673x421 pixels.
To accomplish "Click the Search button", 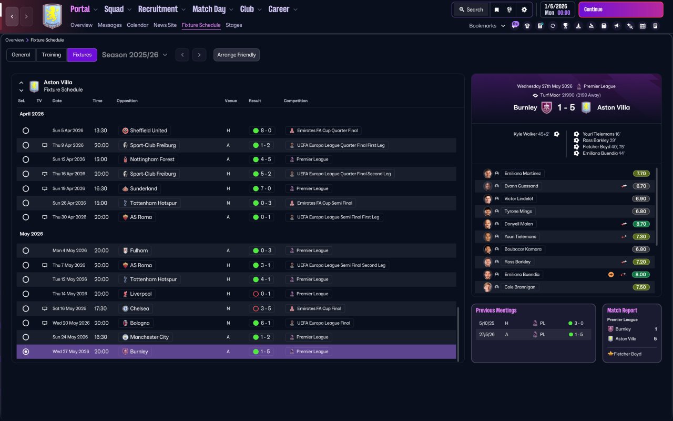I will pyautogui.click(x=471, y=9).
